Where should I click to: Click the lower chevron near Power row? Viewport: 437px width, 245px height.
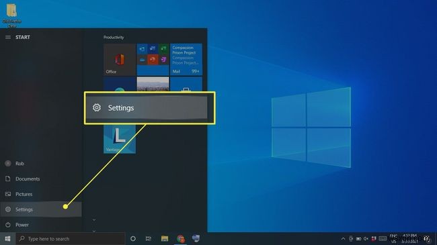click(x=94, y=230)
